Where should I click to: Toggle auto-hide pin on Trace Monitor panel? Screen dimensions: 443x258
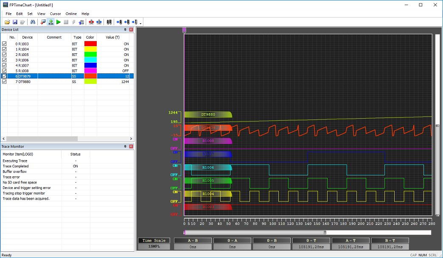(x=125, y=146)
